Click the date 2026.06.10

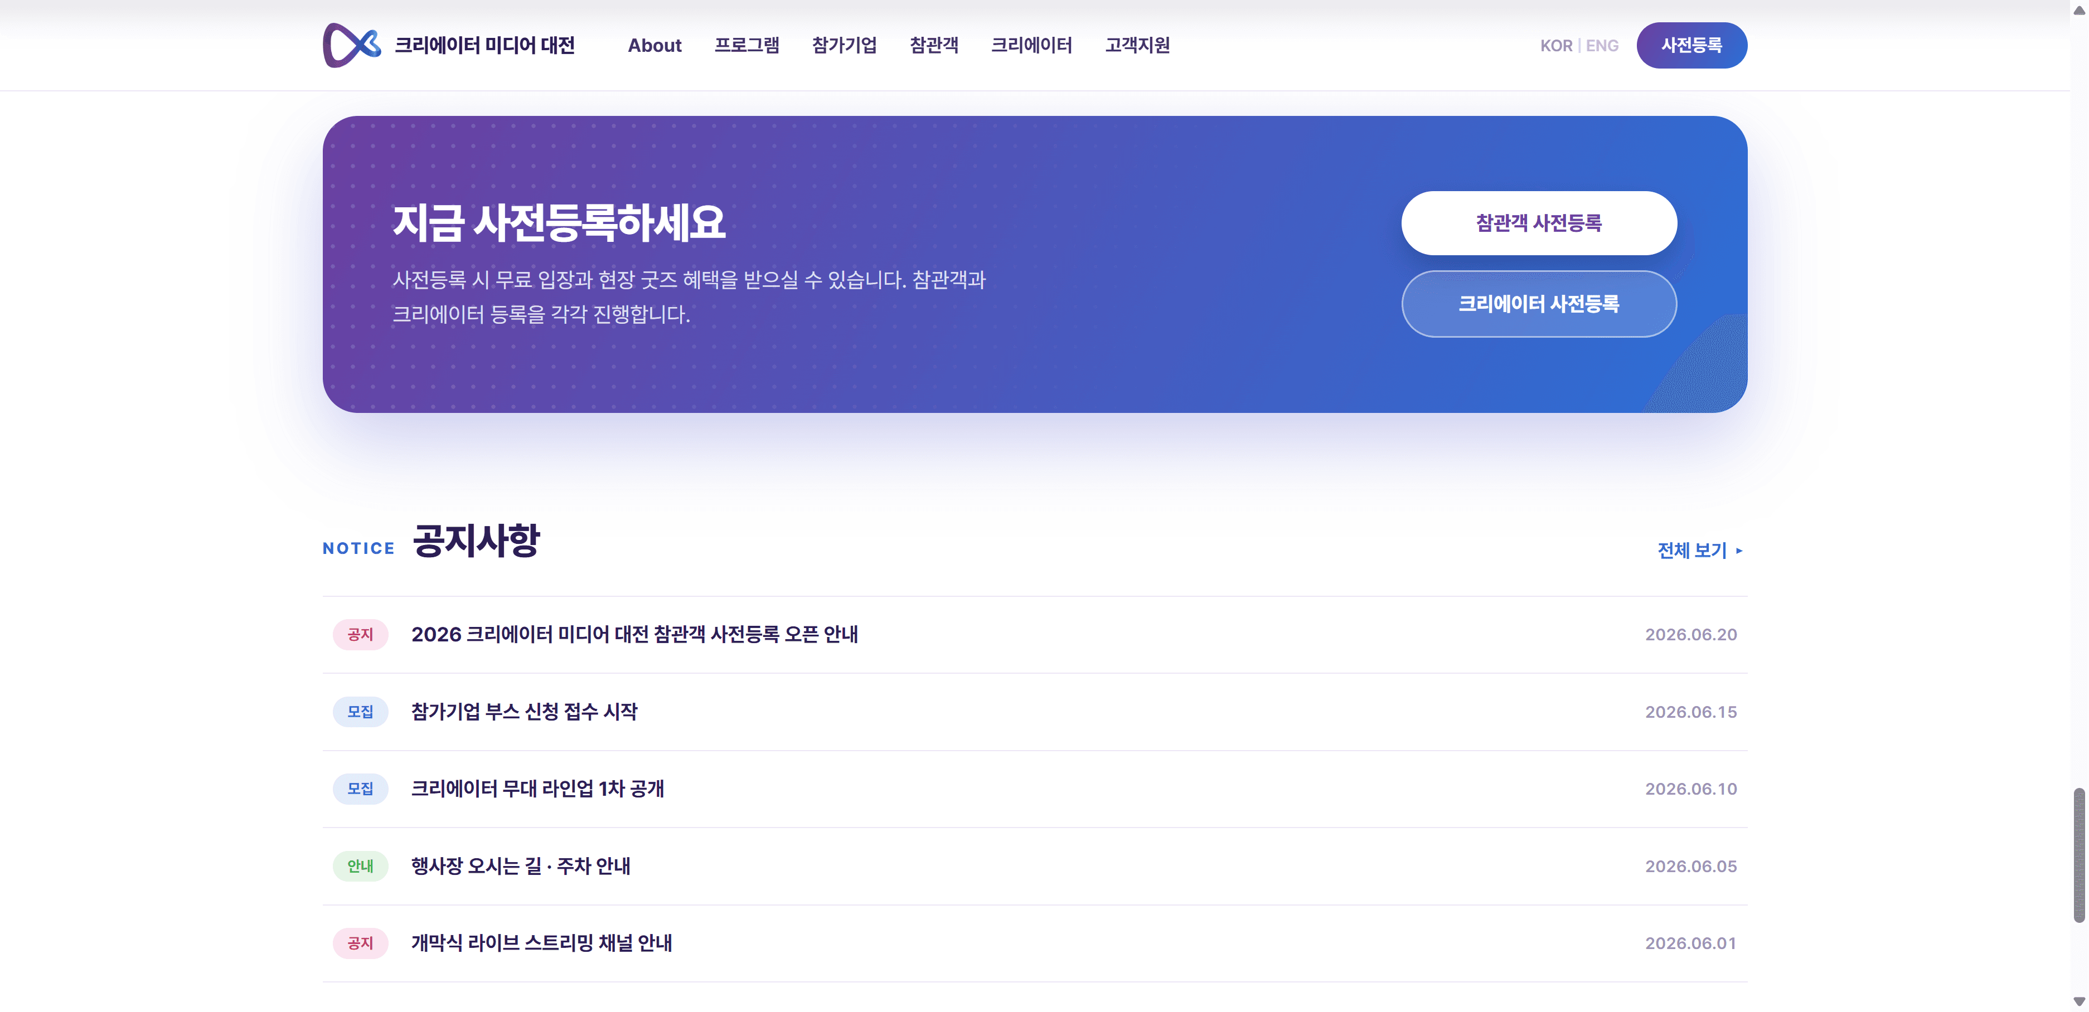(x=1691, y=789)
